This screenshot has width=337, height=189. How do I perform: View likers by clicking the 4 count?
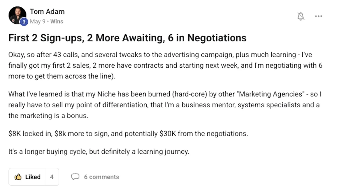coord(52,177)
